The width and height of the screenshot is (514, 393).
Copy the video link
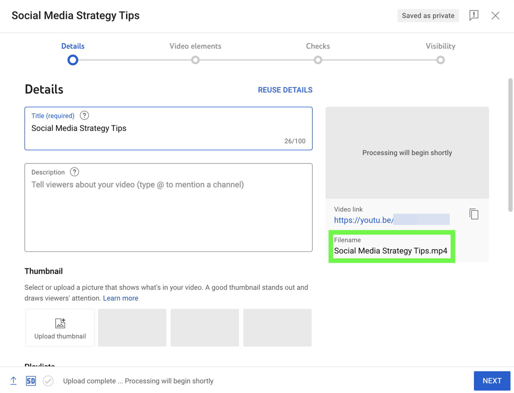point(474,214)
